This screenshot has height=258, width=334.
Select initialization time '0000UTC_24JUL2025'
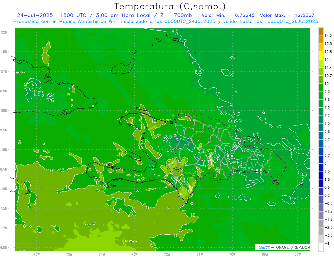tap(190, 21)
